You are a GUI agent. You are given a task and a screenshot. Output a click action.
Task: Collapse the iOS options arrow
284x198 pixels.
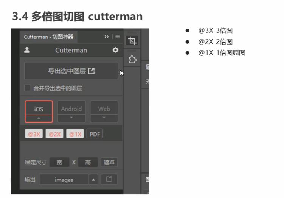(39, 118)
